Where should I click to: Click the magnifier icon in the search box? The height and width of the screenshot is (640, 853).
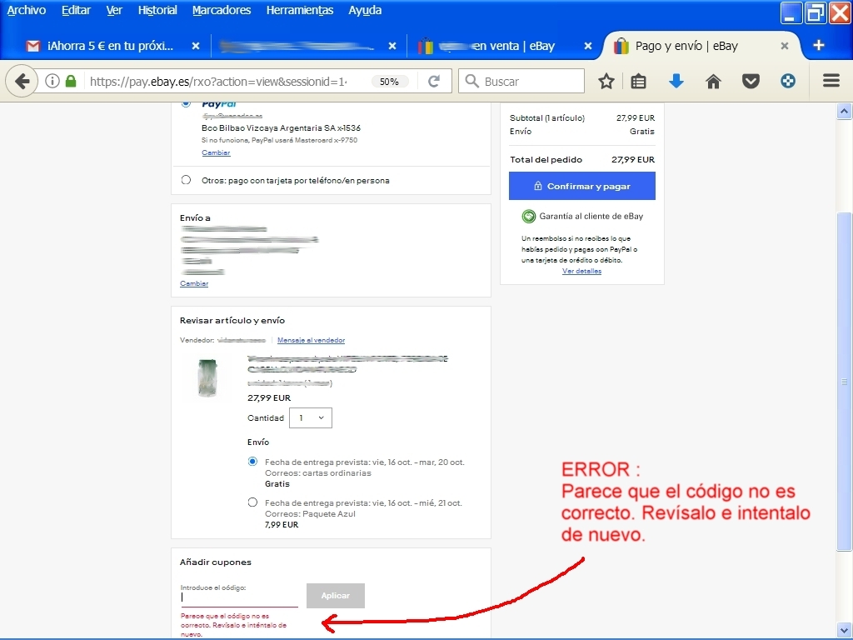click(x=472, y=82)
